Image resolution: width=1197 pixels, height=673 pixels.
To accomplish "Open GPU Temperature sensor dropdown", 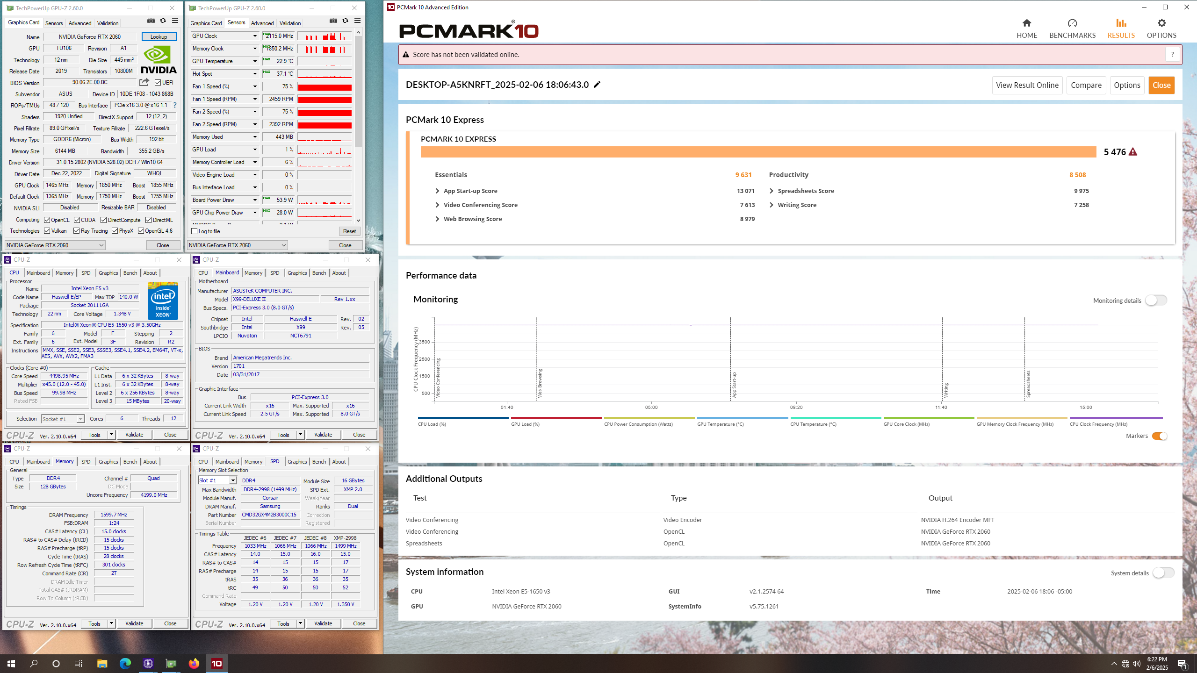I will tap(255, 61).
